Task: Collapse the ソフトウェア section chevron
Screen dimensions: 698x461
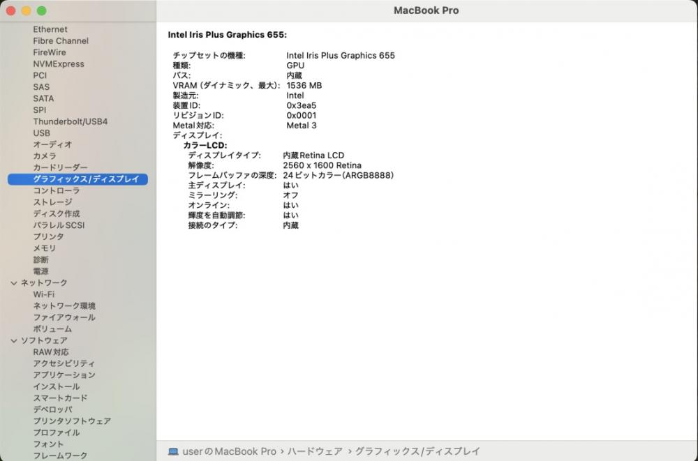Action: [14, 341]
